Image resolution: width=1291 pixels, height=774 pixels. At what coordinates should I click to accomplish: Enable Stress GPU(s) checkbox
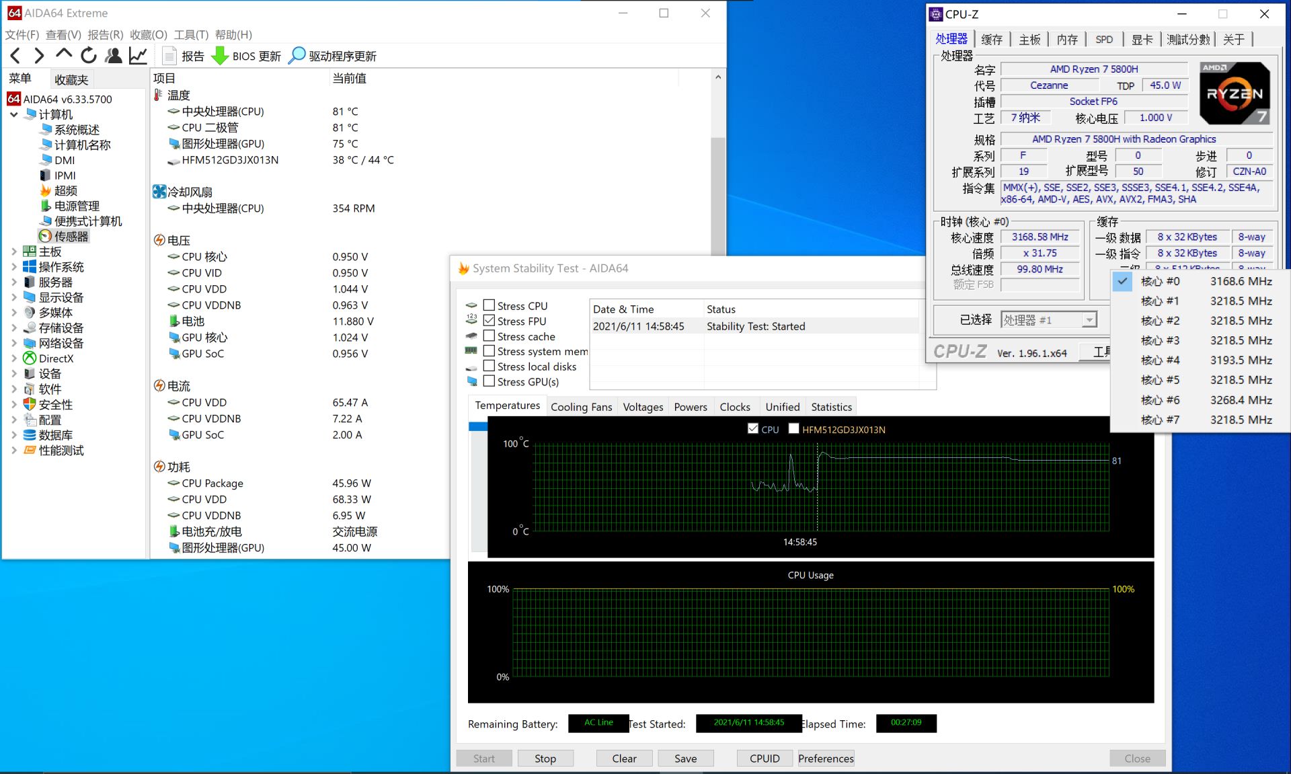tap(489, 381)
